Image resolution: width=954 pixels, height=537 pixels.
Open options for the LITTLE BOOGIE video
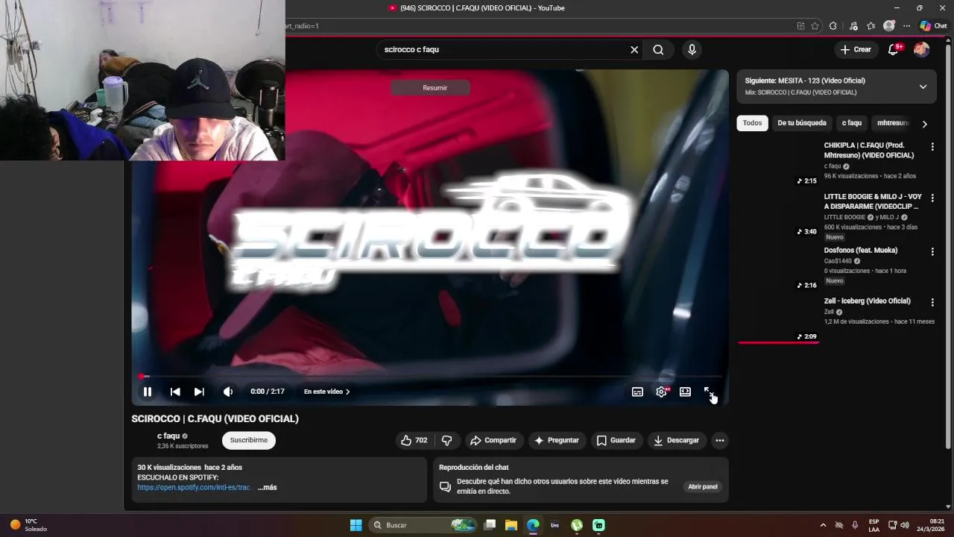(x=932, y=198)
